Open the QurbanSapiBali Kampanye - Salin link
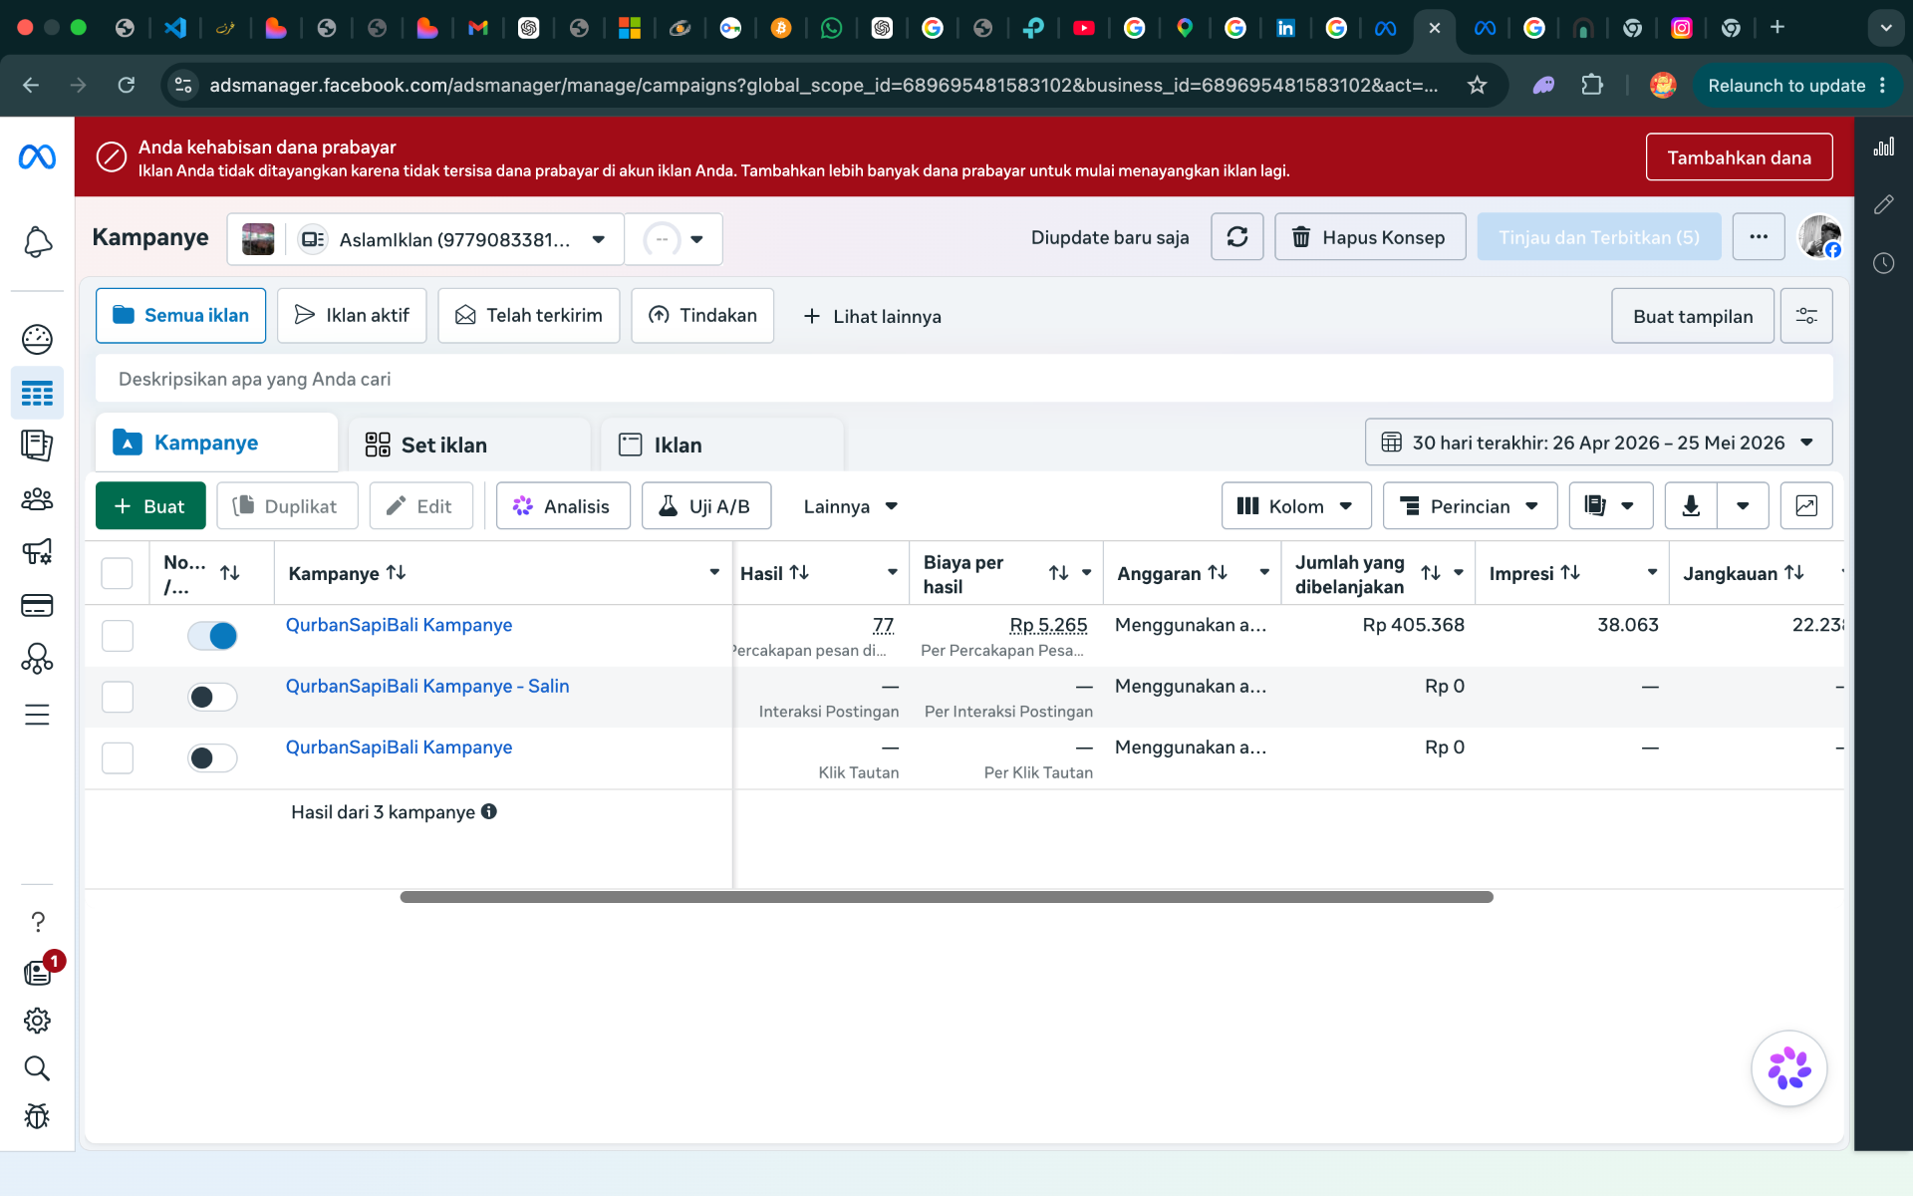 [x=427, y=686]
